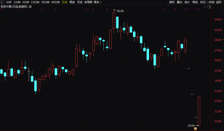Click the orange badge below the 19.61 label

[195, 129]
